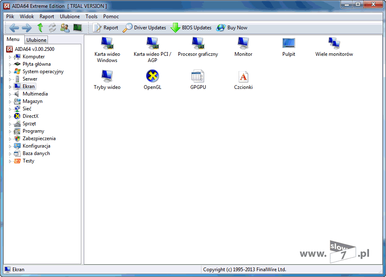This screenshot has height=277, width=386.
Task: Select Magazyn in the tree
Action: point(33,101)
